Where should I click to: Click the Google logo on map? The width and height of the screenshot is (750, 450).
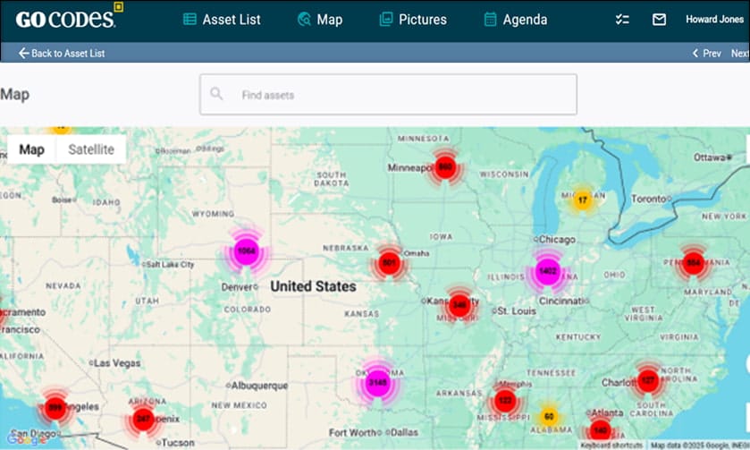tap(25, 438)
